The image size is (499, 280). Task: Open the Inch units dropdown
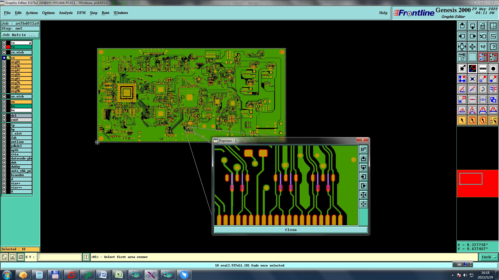(x=489, y=257)
